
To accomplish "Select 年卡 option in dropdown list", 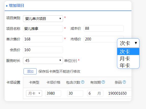I will coord(128,65).
